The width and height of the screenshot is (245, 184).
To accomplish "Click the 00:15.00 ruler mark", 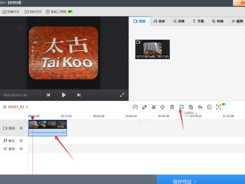I will tap(66, 116).
